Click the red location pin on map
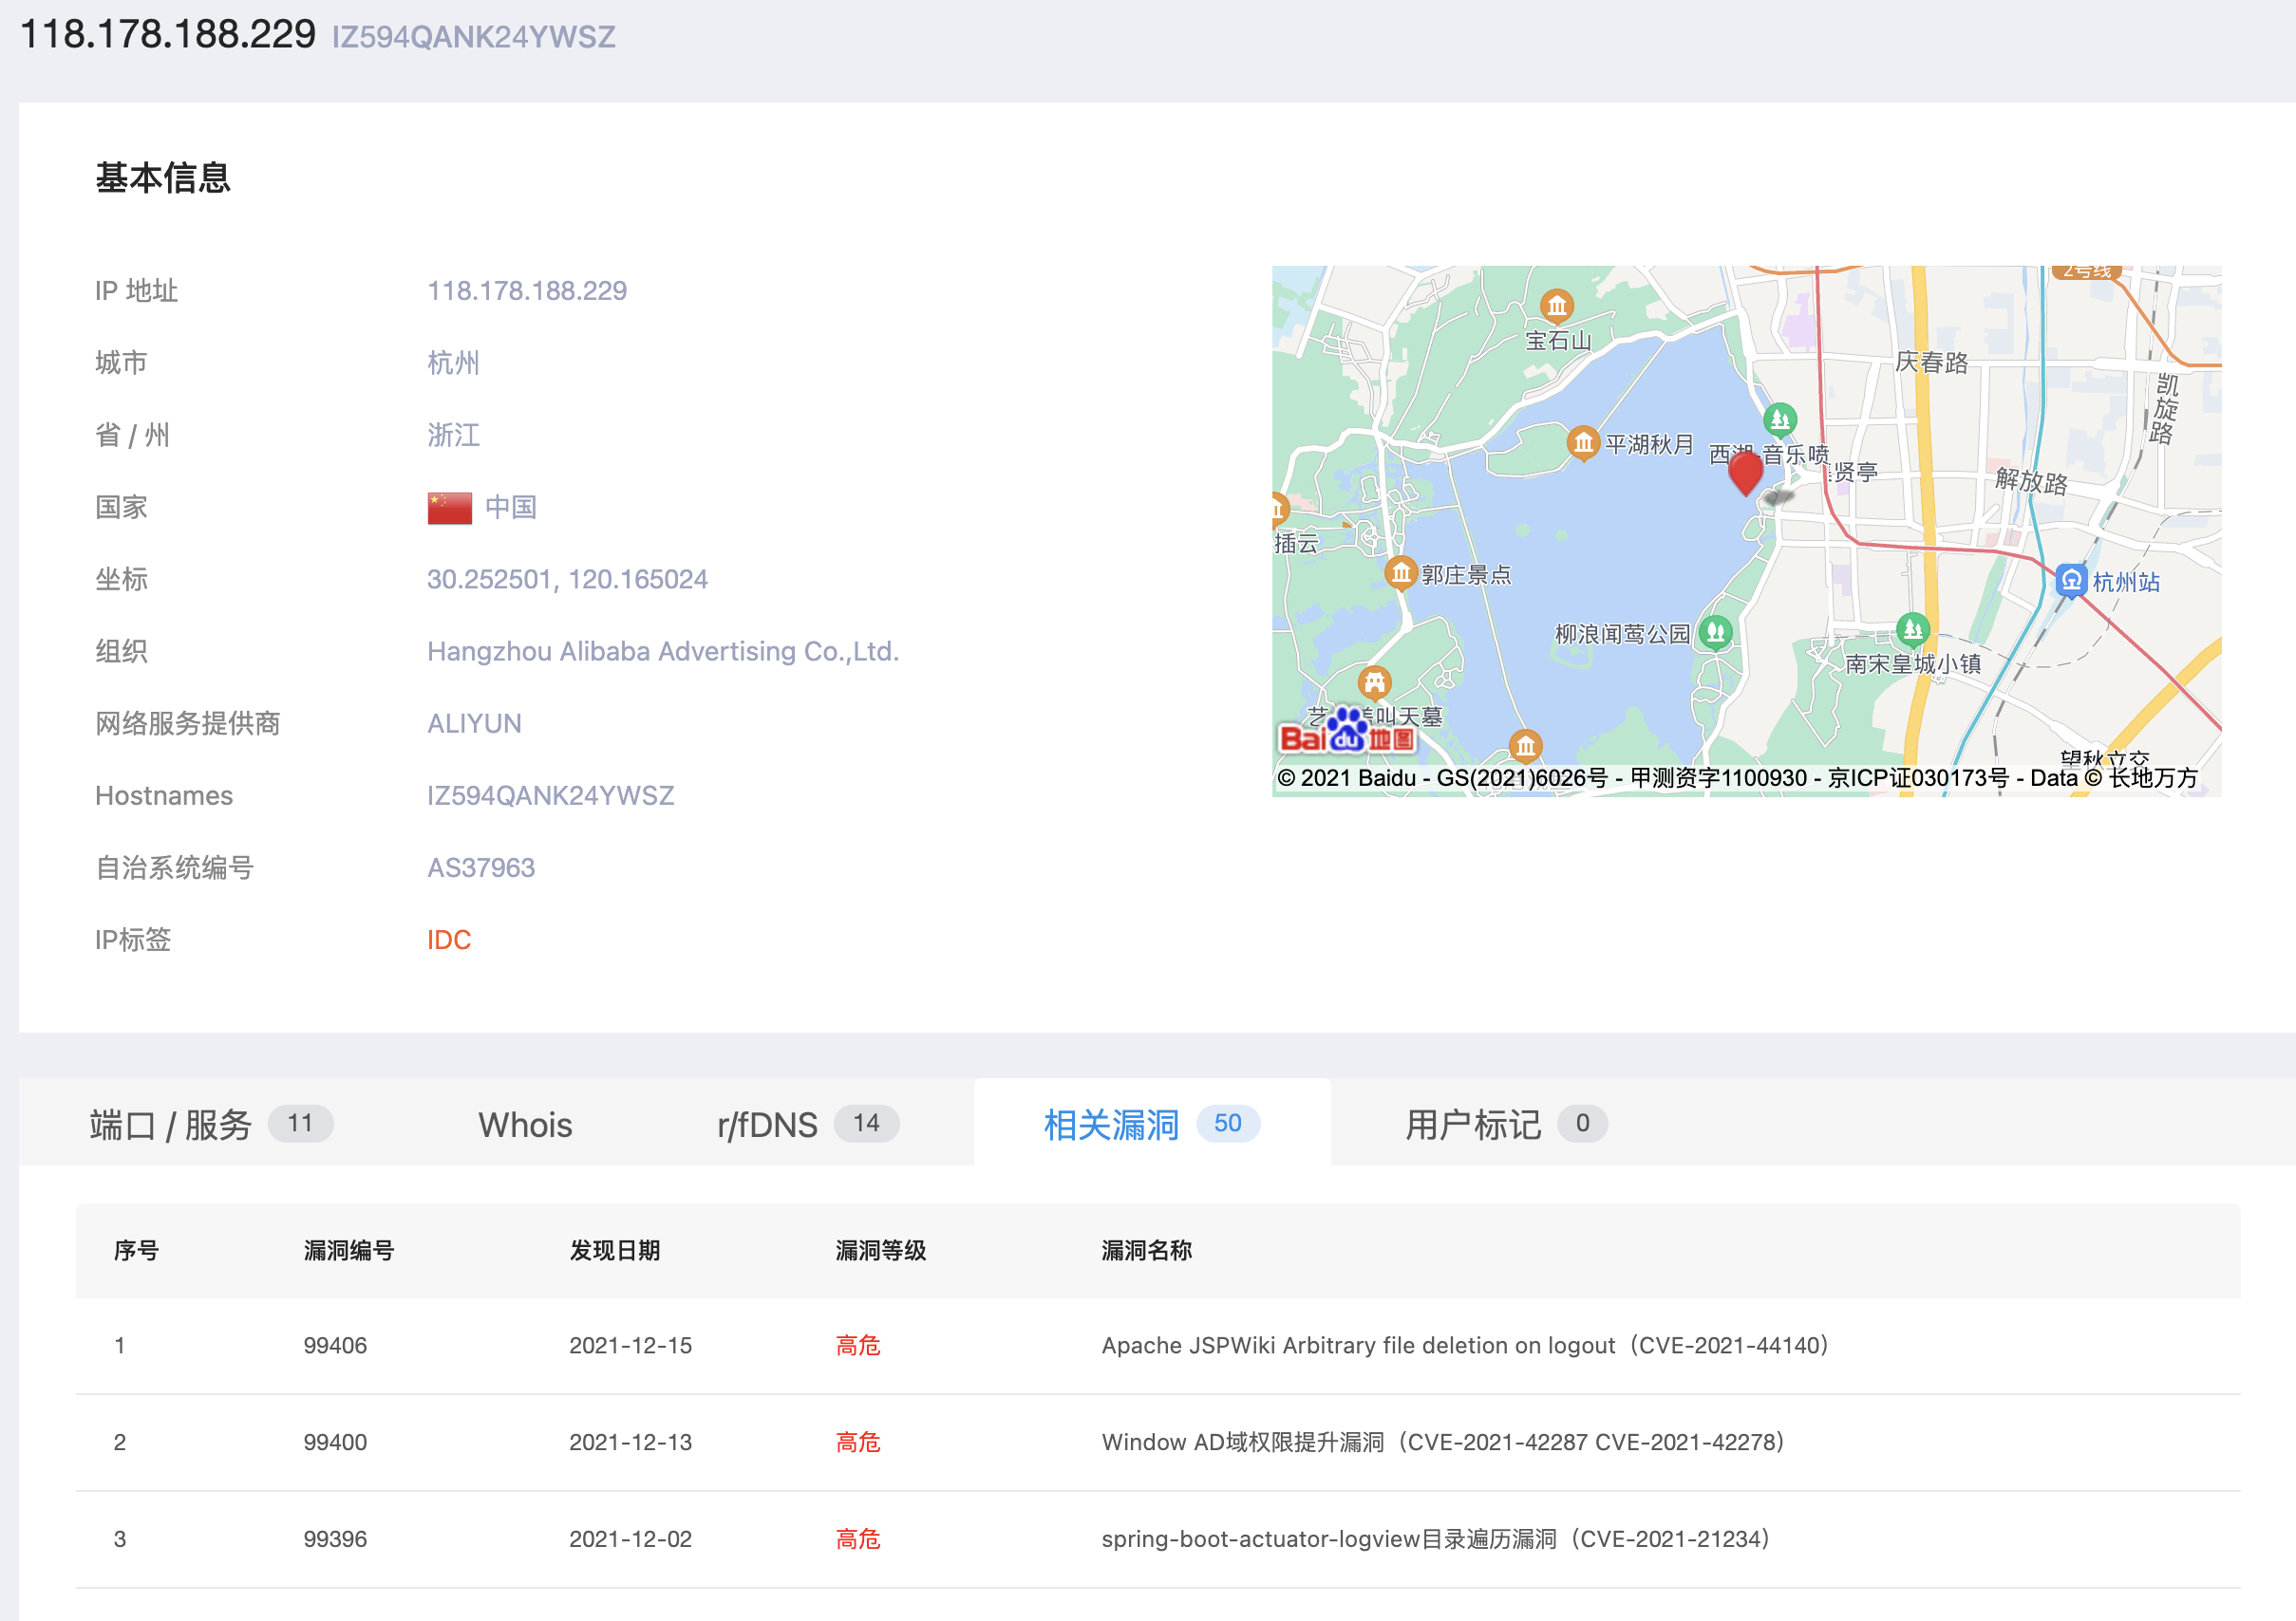The height and width of the screenshot is (1621, 2296). (x=1745, y=472)
